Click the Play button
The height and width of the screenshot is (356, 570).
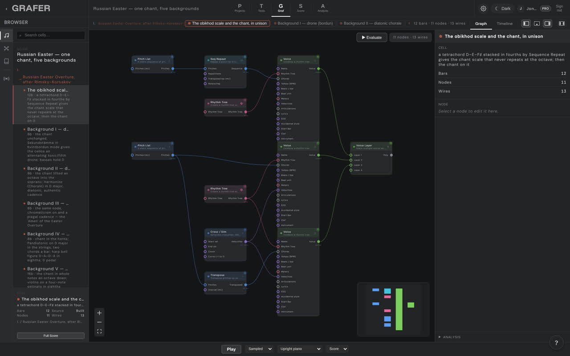pyautogui.click(x=231, y=349)
